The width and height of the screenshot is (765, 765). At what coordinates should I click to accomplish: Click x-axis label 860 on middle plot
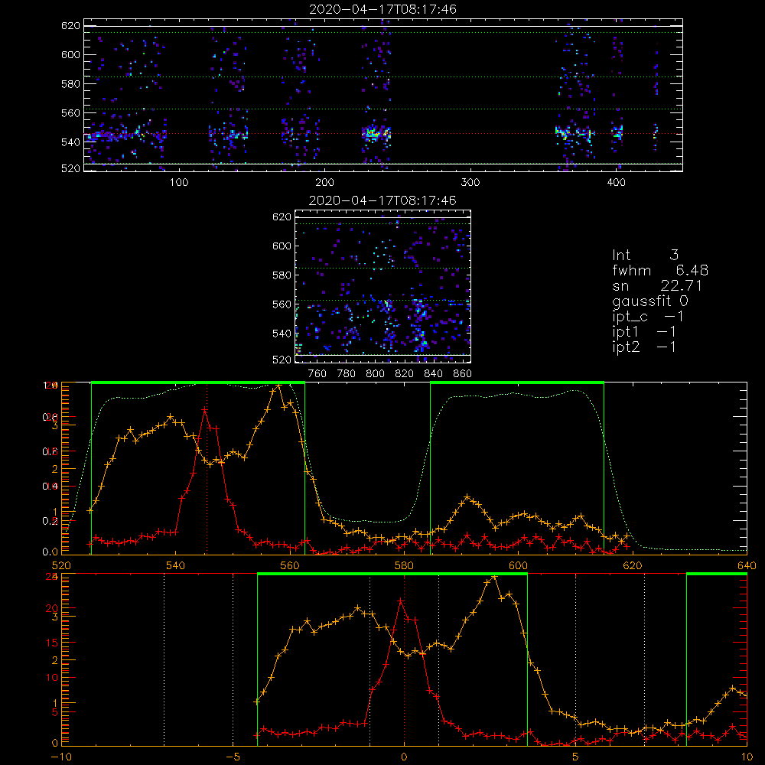[463, 374]
